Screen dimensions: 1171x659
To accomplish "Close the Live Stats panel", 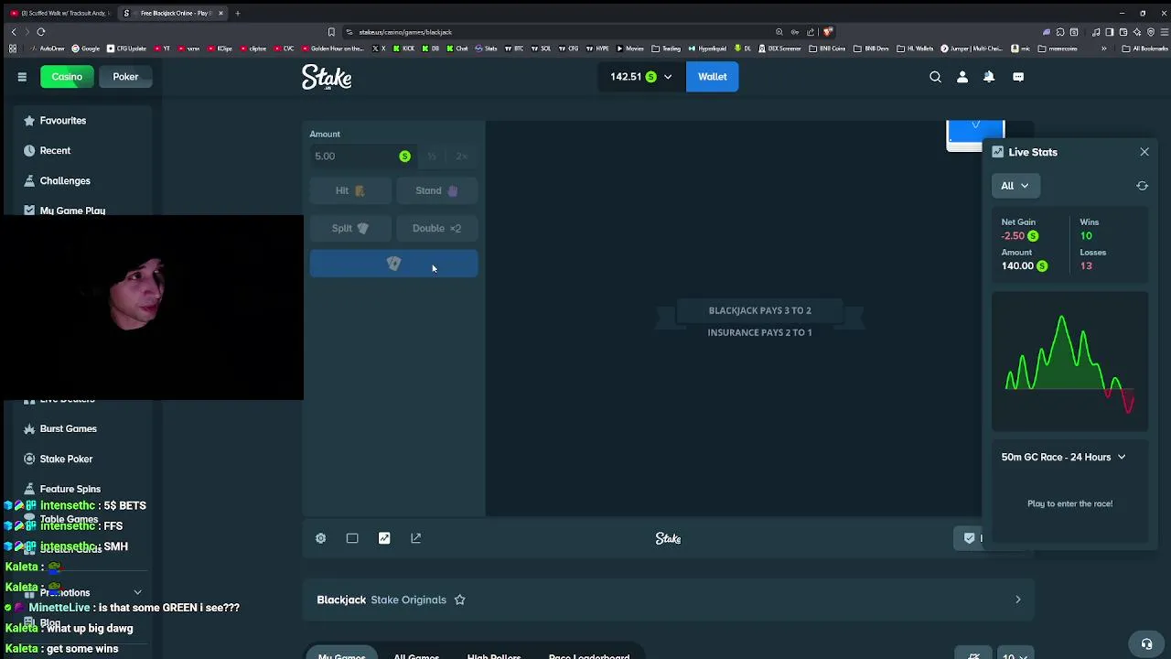I will click(1144, 152).
